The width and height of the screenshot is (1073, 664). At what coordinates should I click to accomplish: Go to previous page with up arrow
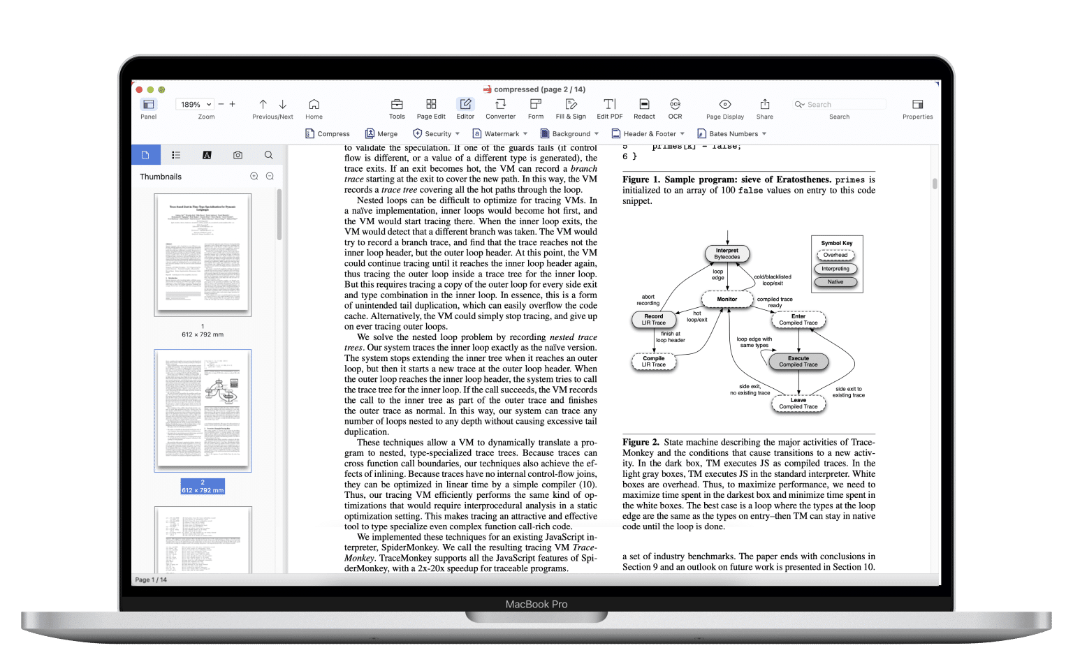coord(263,104)
